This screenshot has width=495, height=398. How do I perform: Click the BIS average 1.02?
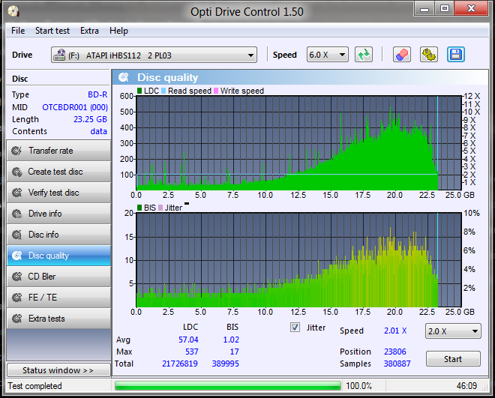coord(231,340)
